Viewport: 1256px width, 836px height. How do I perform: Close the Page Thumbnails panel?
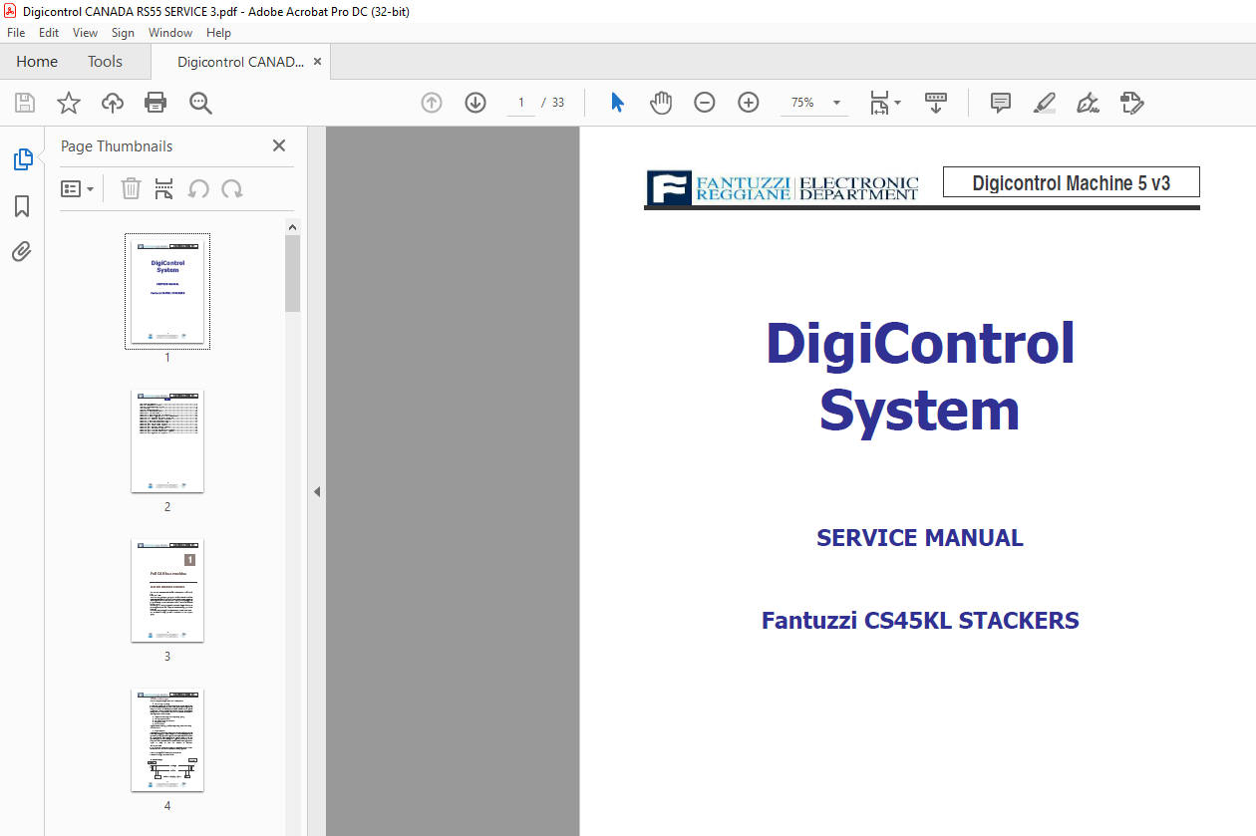tap(279, 145)
